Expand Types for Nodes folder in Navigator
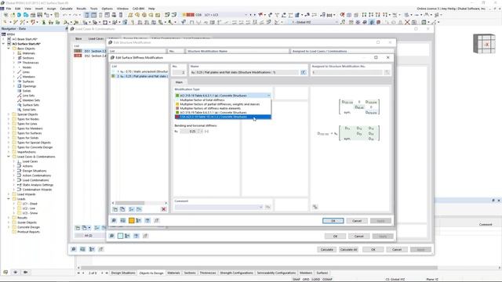Viewport: 502px width, 282px height. click(9, 119)
